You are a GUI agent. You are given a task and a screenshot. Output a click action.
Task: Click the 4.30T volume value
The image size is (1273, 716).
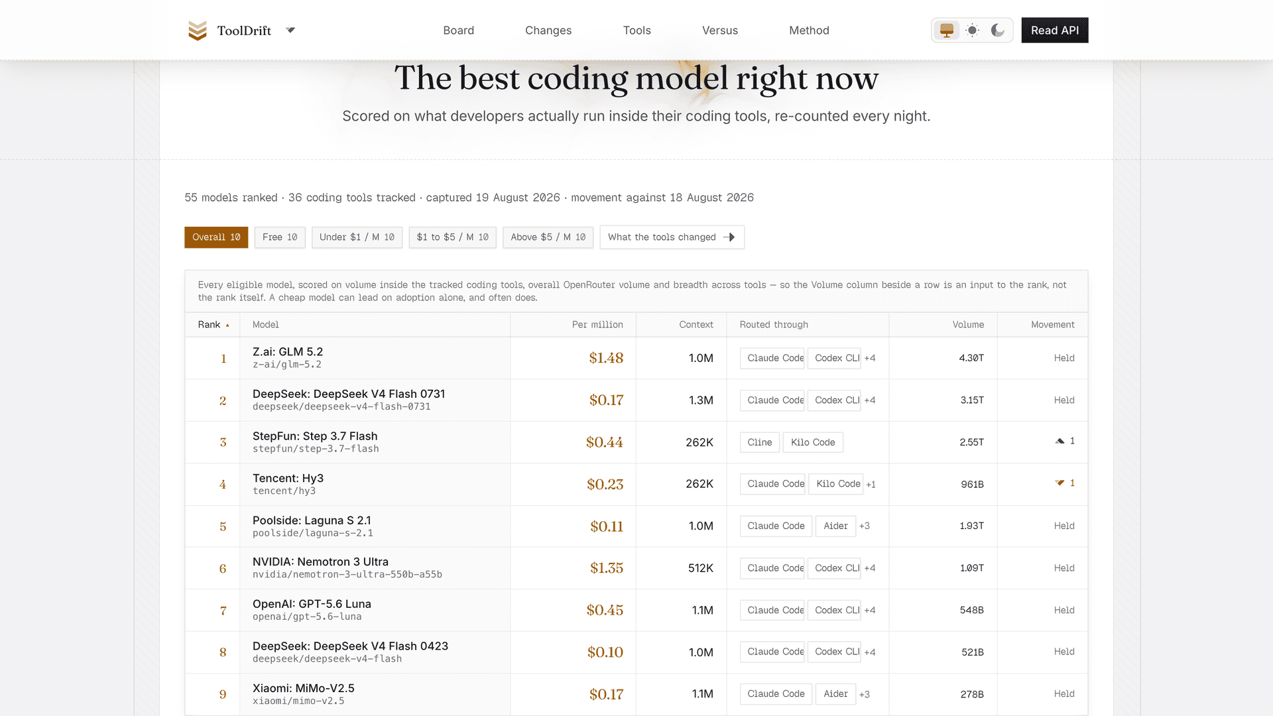tap(971, 358)
